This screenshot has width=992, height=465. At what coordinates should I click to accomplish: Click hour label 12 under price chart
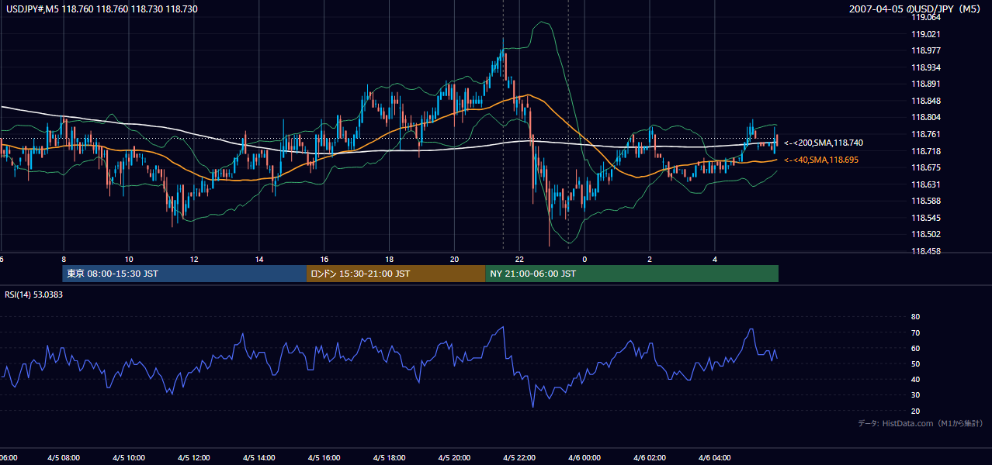tap(194, 259)
